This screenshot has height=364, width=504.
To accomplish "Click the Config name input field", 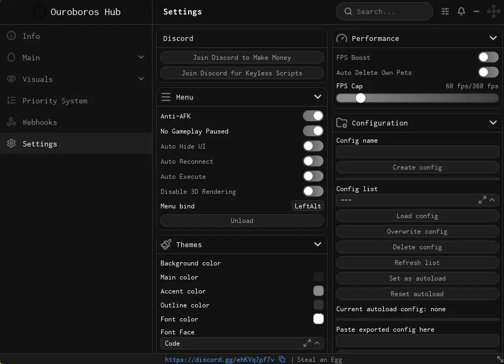I will click(417, 151).
